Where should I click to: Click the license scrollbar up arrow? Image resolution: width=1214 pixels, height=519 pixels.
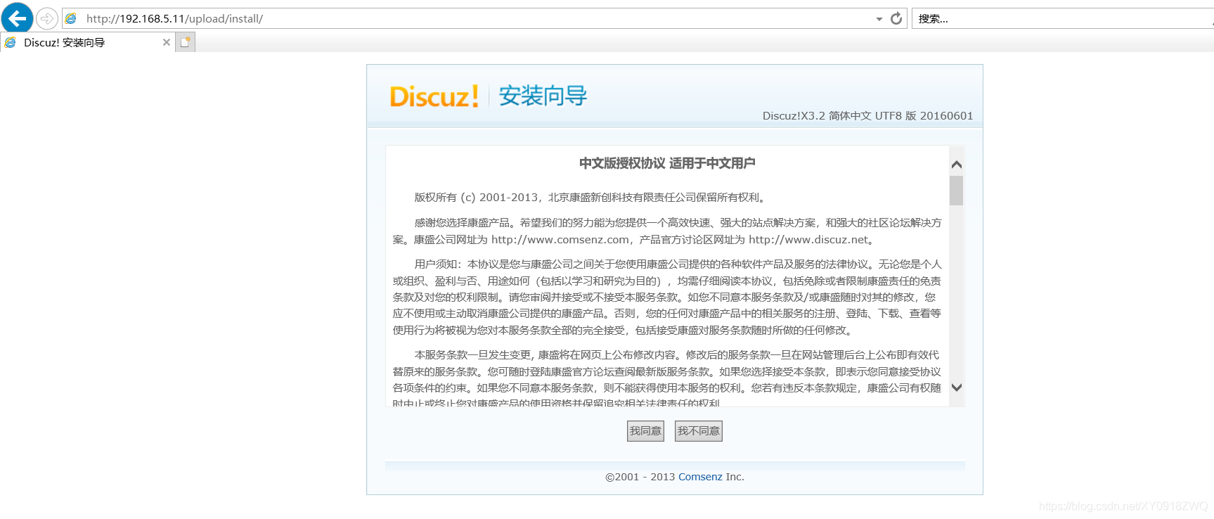(x=956, y=165)
